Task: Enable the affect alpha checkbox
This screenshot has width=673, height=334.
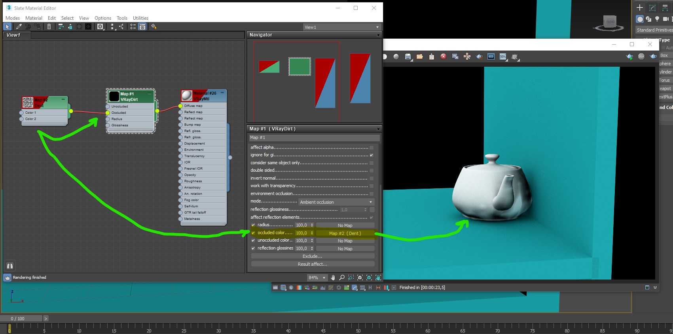Action: point(372,148)
